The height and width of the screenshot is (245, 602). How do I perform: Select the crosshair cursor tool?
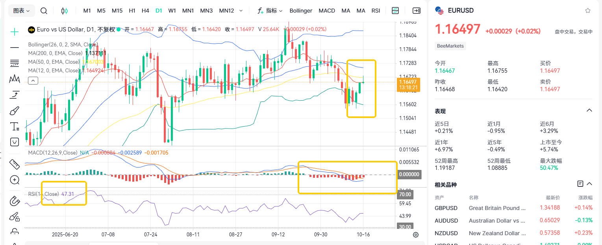pyautogui.click(x=15, y=32)
